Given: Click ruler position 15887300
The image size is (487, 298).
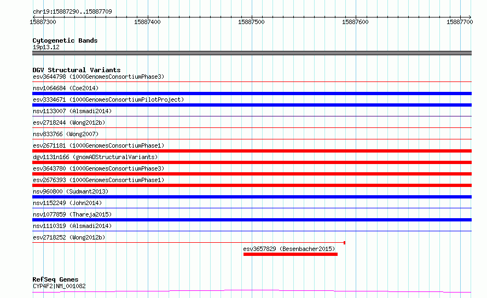Looking at the screenshot, I should (x=43, y=22).
